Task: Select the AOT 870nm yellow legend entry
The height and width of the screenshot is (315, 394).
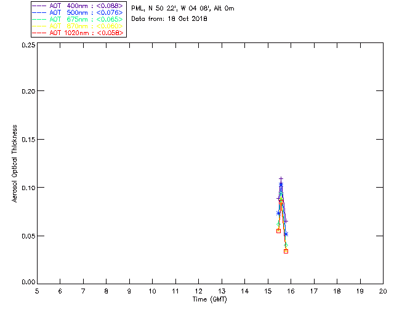Action: coord(78,26)
